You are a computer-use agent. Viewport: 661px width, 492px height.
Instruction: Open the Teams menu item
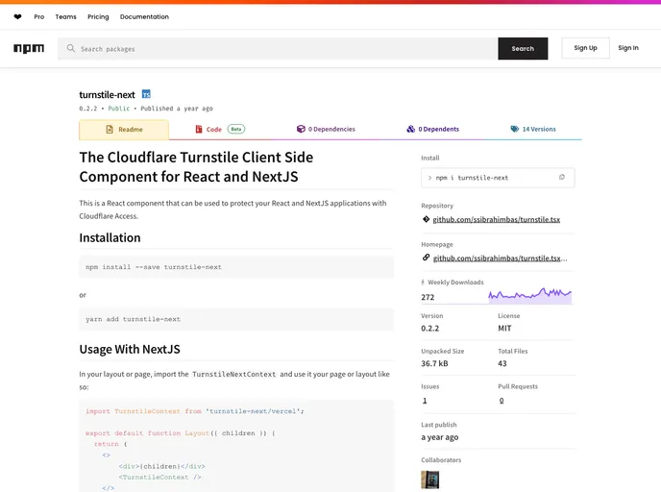tap(65, 17)
